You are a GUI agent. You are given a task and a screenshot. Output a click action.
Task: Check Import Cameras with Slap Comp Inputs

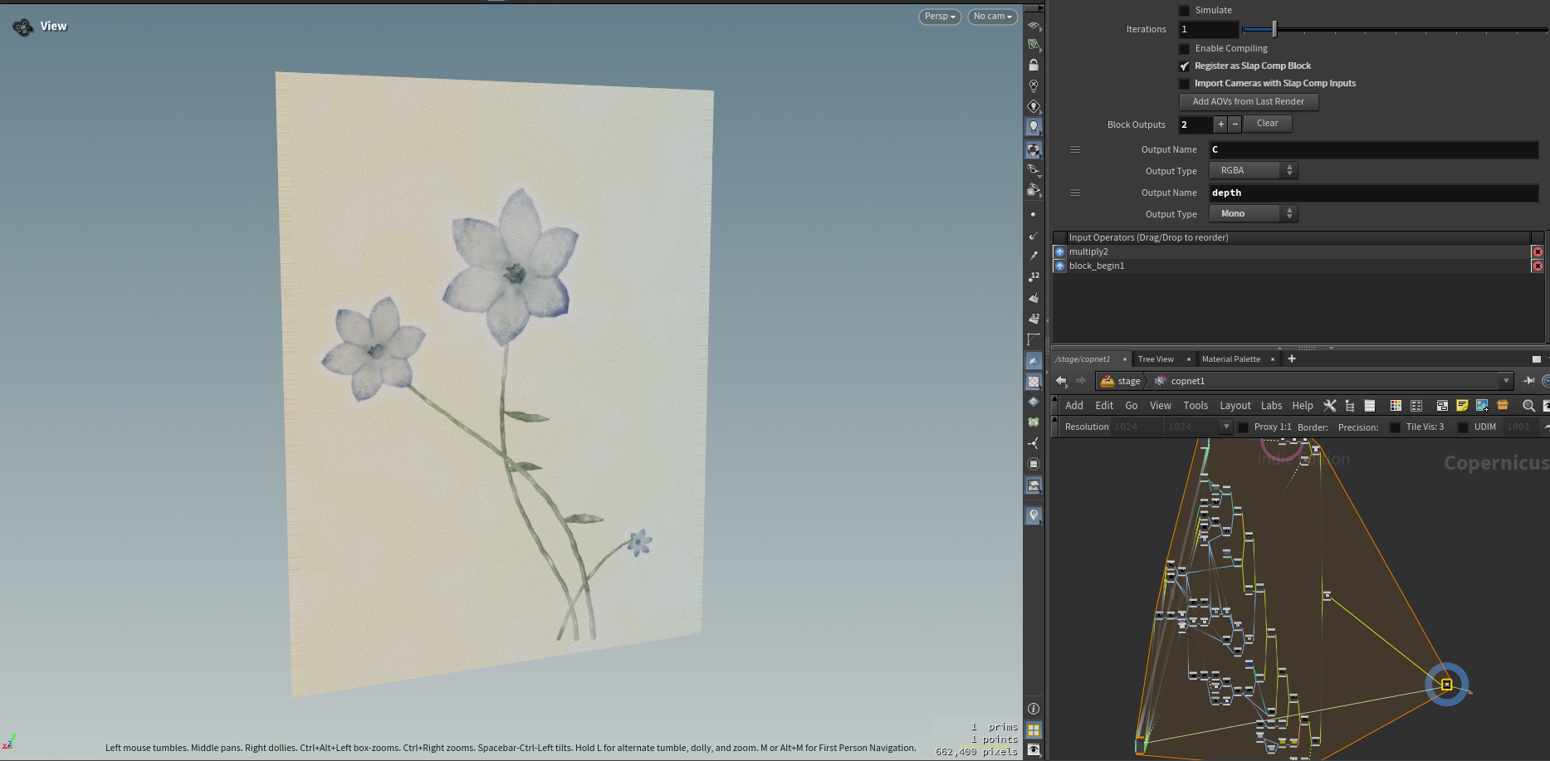coord(1185,84)
